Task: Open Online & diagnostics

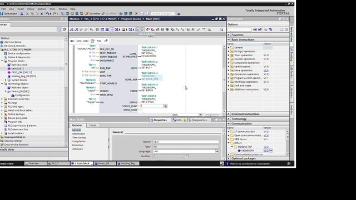Action: tap(19, 57)
